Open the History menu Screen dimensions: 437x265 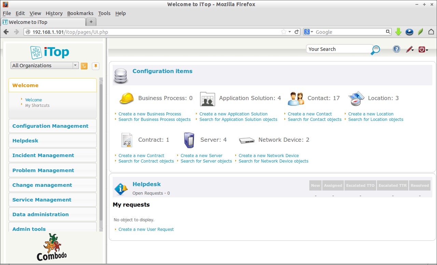click(54, 13)
